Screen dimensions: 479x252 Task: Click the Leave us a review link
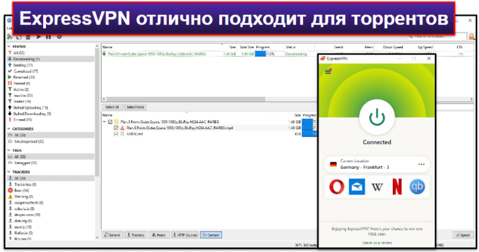click(x=377, y=242)
